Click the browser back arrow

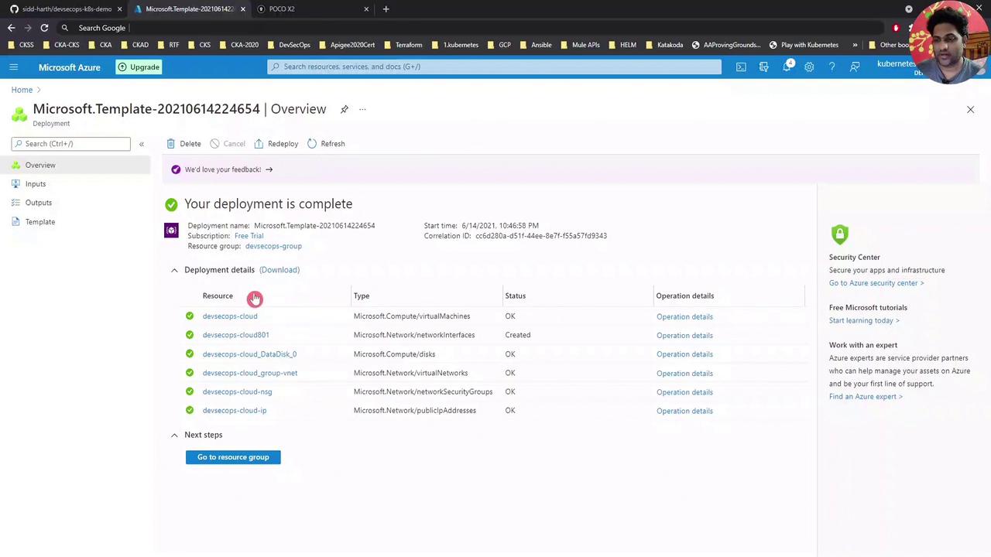[11, 28]
